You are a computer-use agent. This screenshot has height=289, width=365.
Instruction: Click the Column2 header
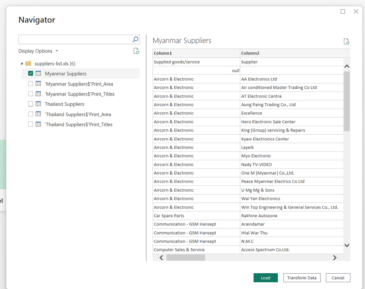click(295, 53)
